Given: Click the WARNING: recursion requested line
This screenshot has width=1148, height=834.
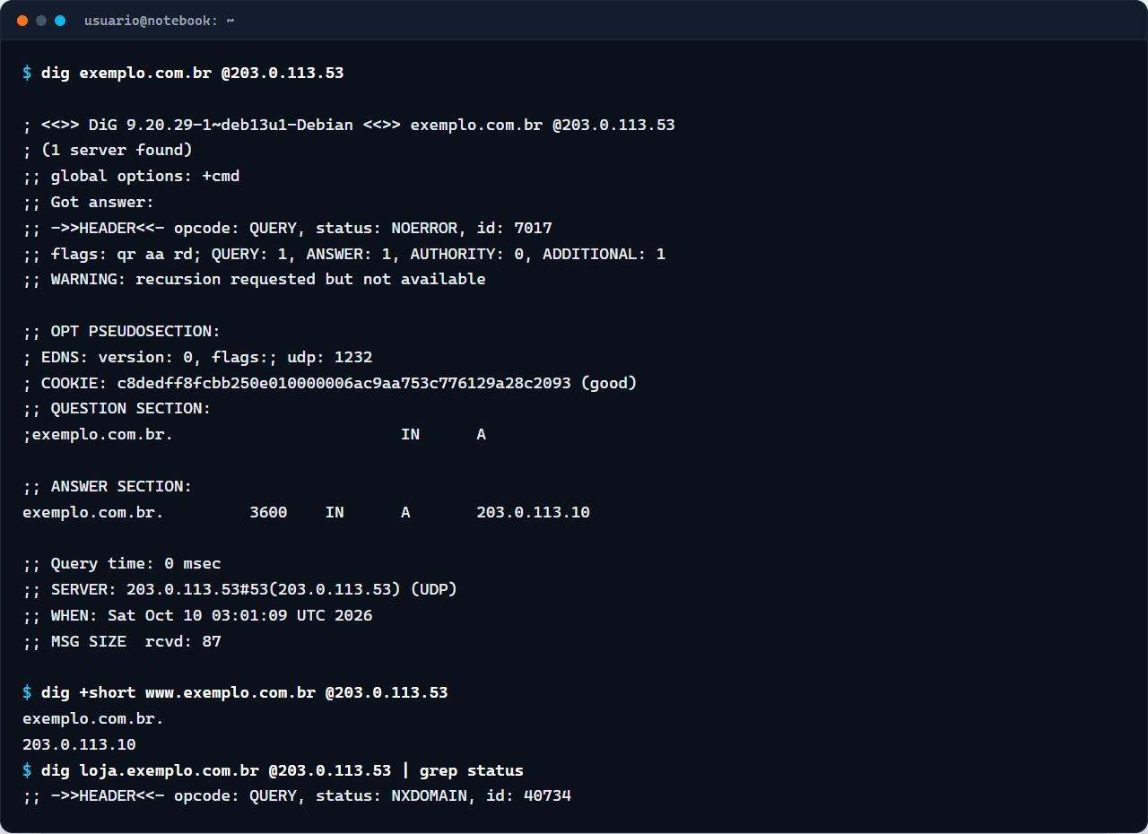Looking at the screenshot, I should (x=254, y=279).
